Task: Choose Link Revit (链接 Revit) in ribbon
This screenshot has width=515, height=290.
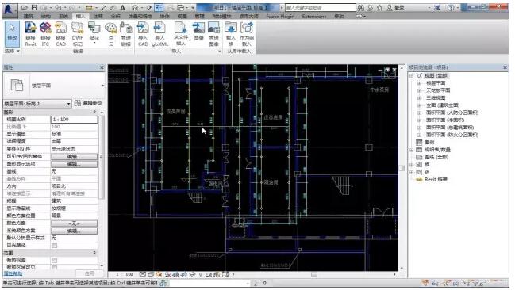Action: tap(30, 34)
